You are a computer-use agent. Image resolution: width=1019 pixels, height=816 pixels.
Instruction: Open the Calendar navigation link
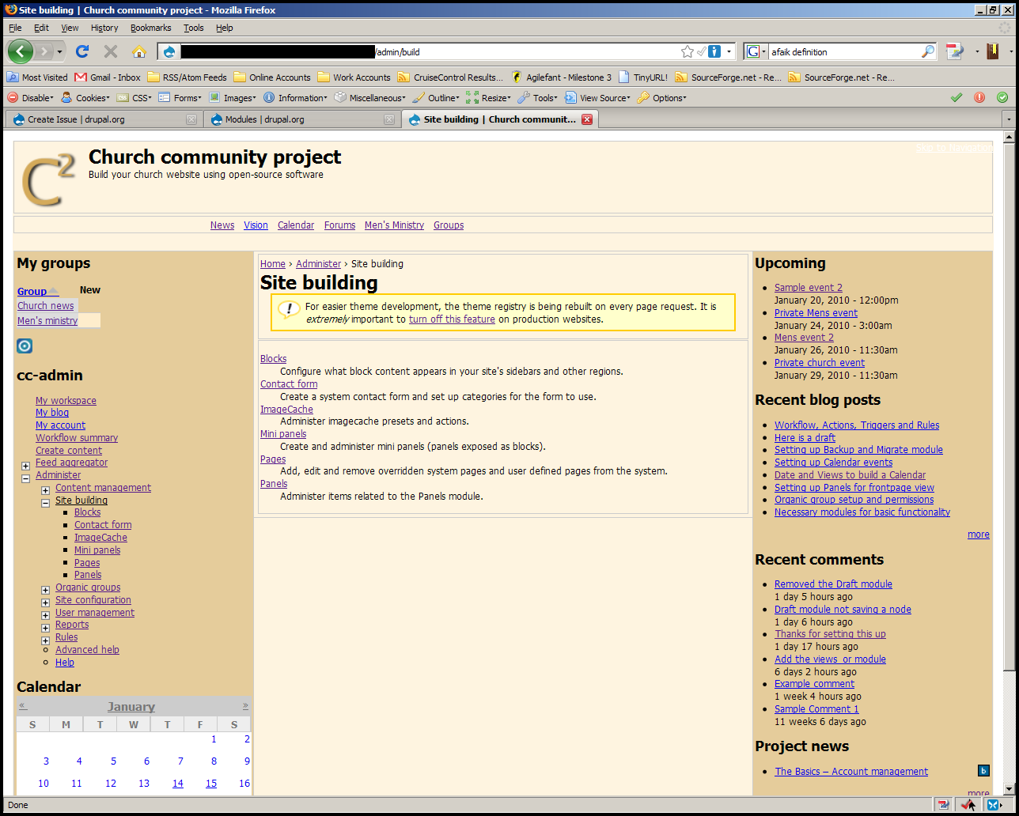pos(296,225)
